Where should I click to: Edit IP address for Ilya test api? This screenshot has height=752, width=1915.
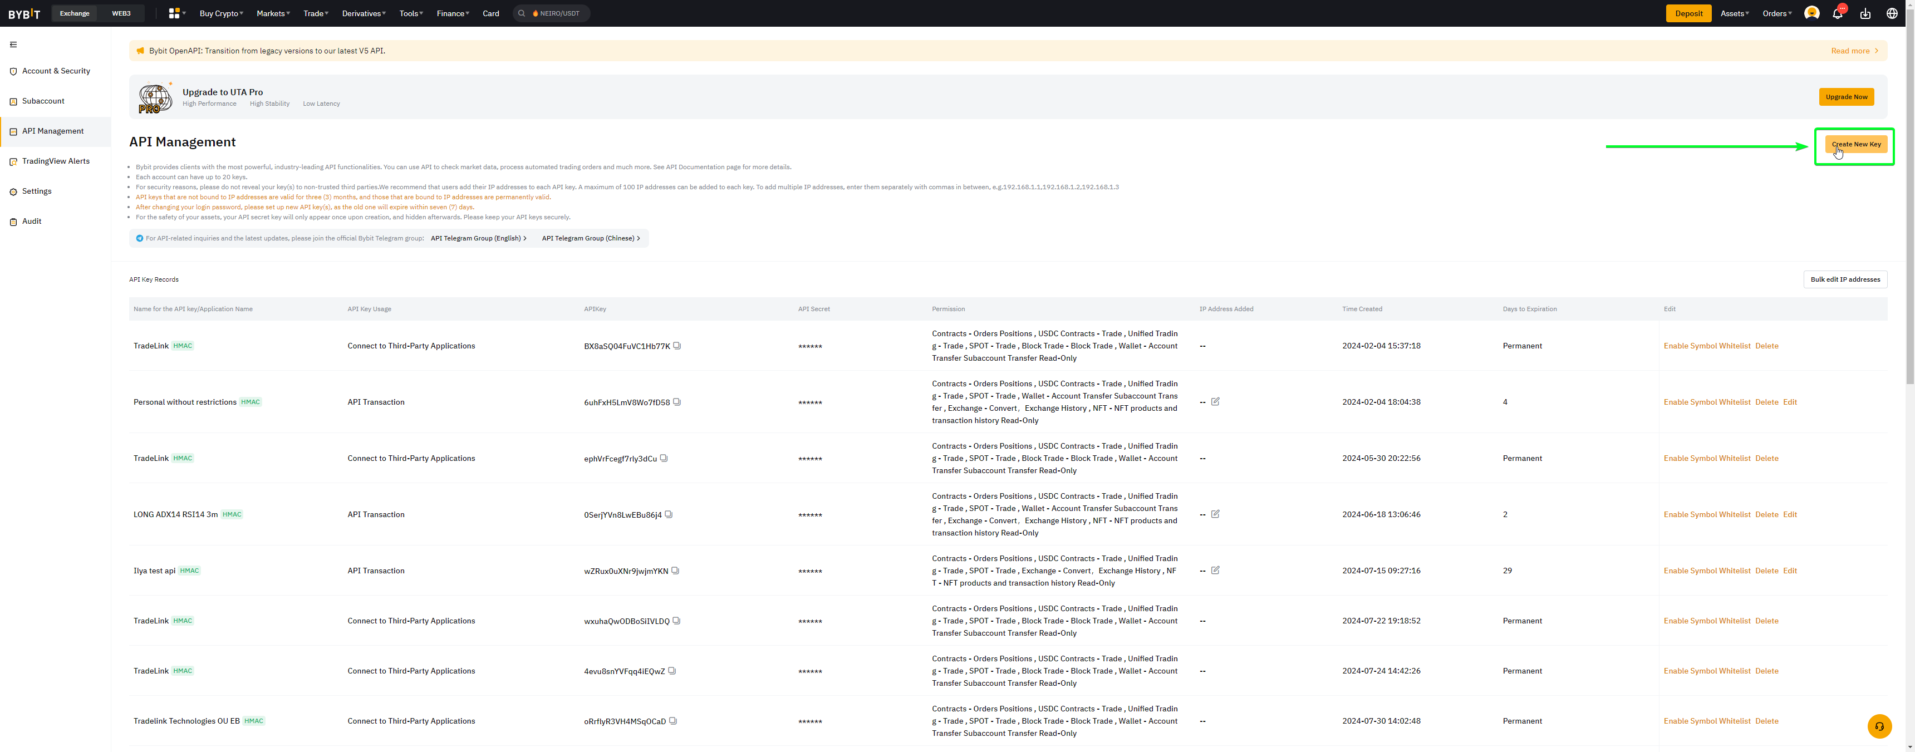[1215, 571]
